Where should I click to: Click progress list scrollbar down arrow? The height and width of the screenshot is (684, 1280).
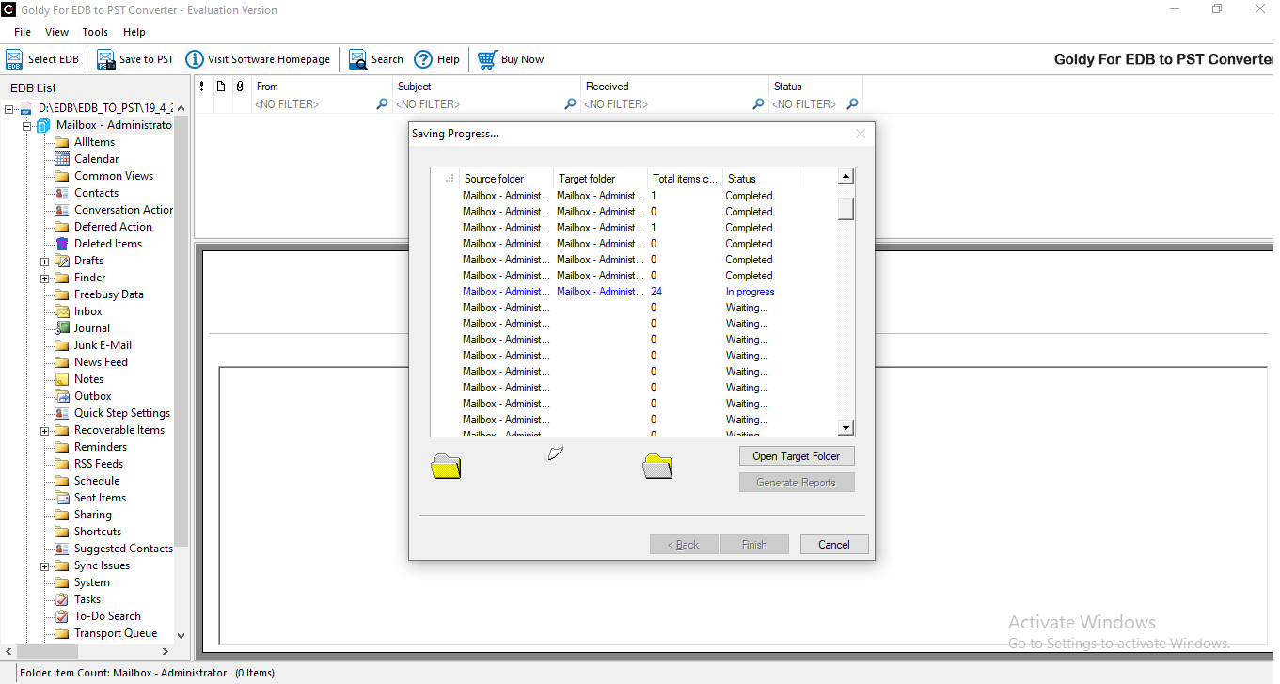tap(845, 428)
